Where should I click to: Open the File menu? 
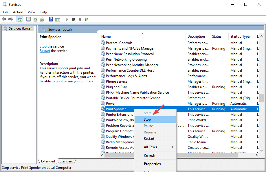click(6, 12)
